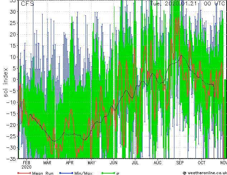Click the '-5' y-axis tick label

pyautogui.click(x=13, y=91)
